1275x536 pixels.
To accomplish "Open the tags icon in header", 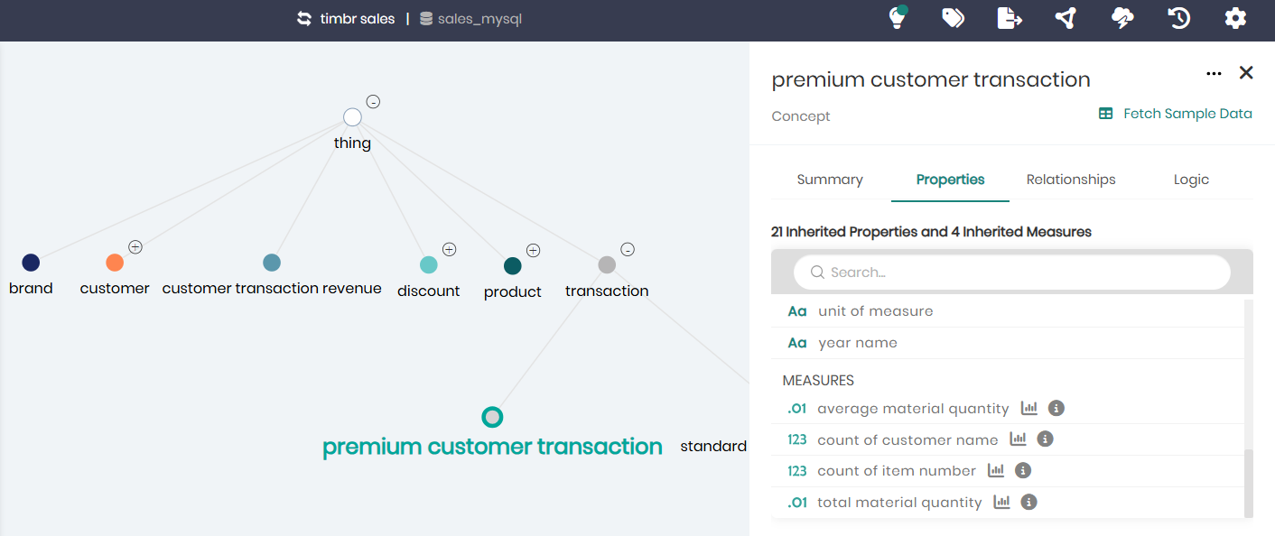I will point(953,18).
